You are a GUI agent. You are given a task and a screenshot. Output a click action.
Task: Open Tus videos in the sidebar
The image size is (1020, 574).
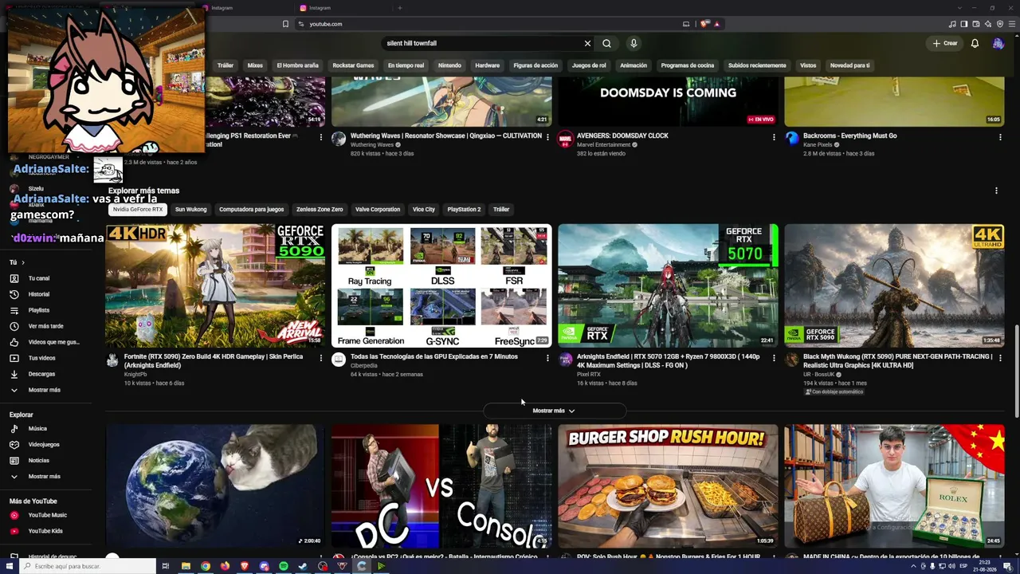click(41, 358)
